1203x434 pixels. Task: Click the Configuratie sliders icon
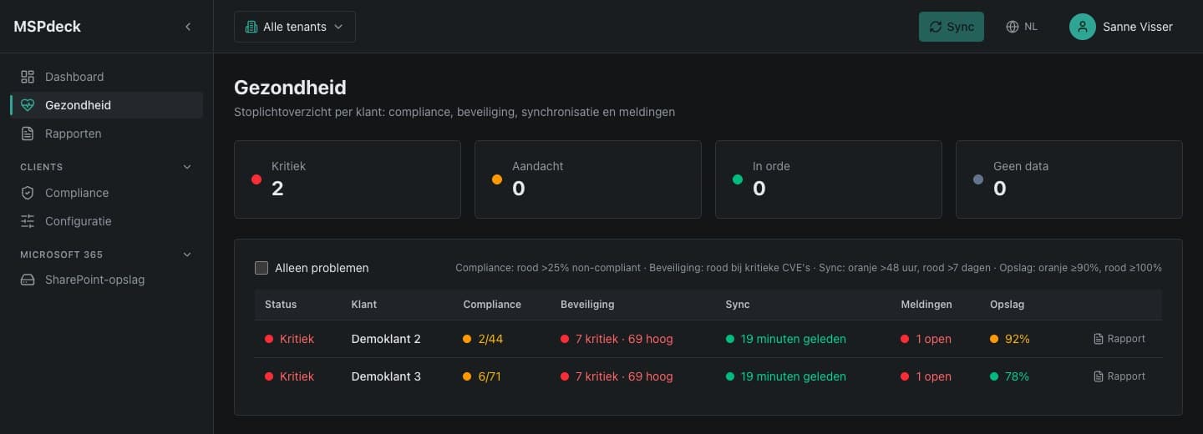click(x=28, y=221)
